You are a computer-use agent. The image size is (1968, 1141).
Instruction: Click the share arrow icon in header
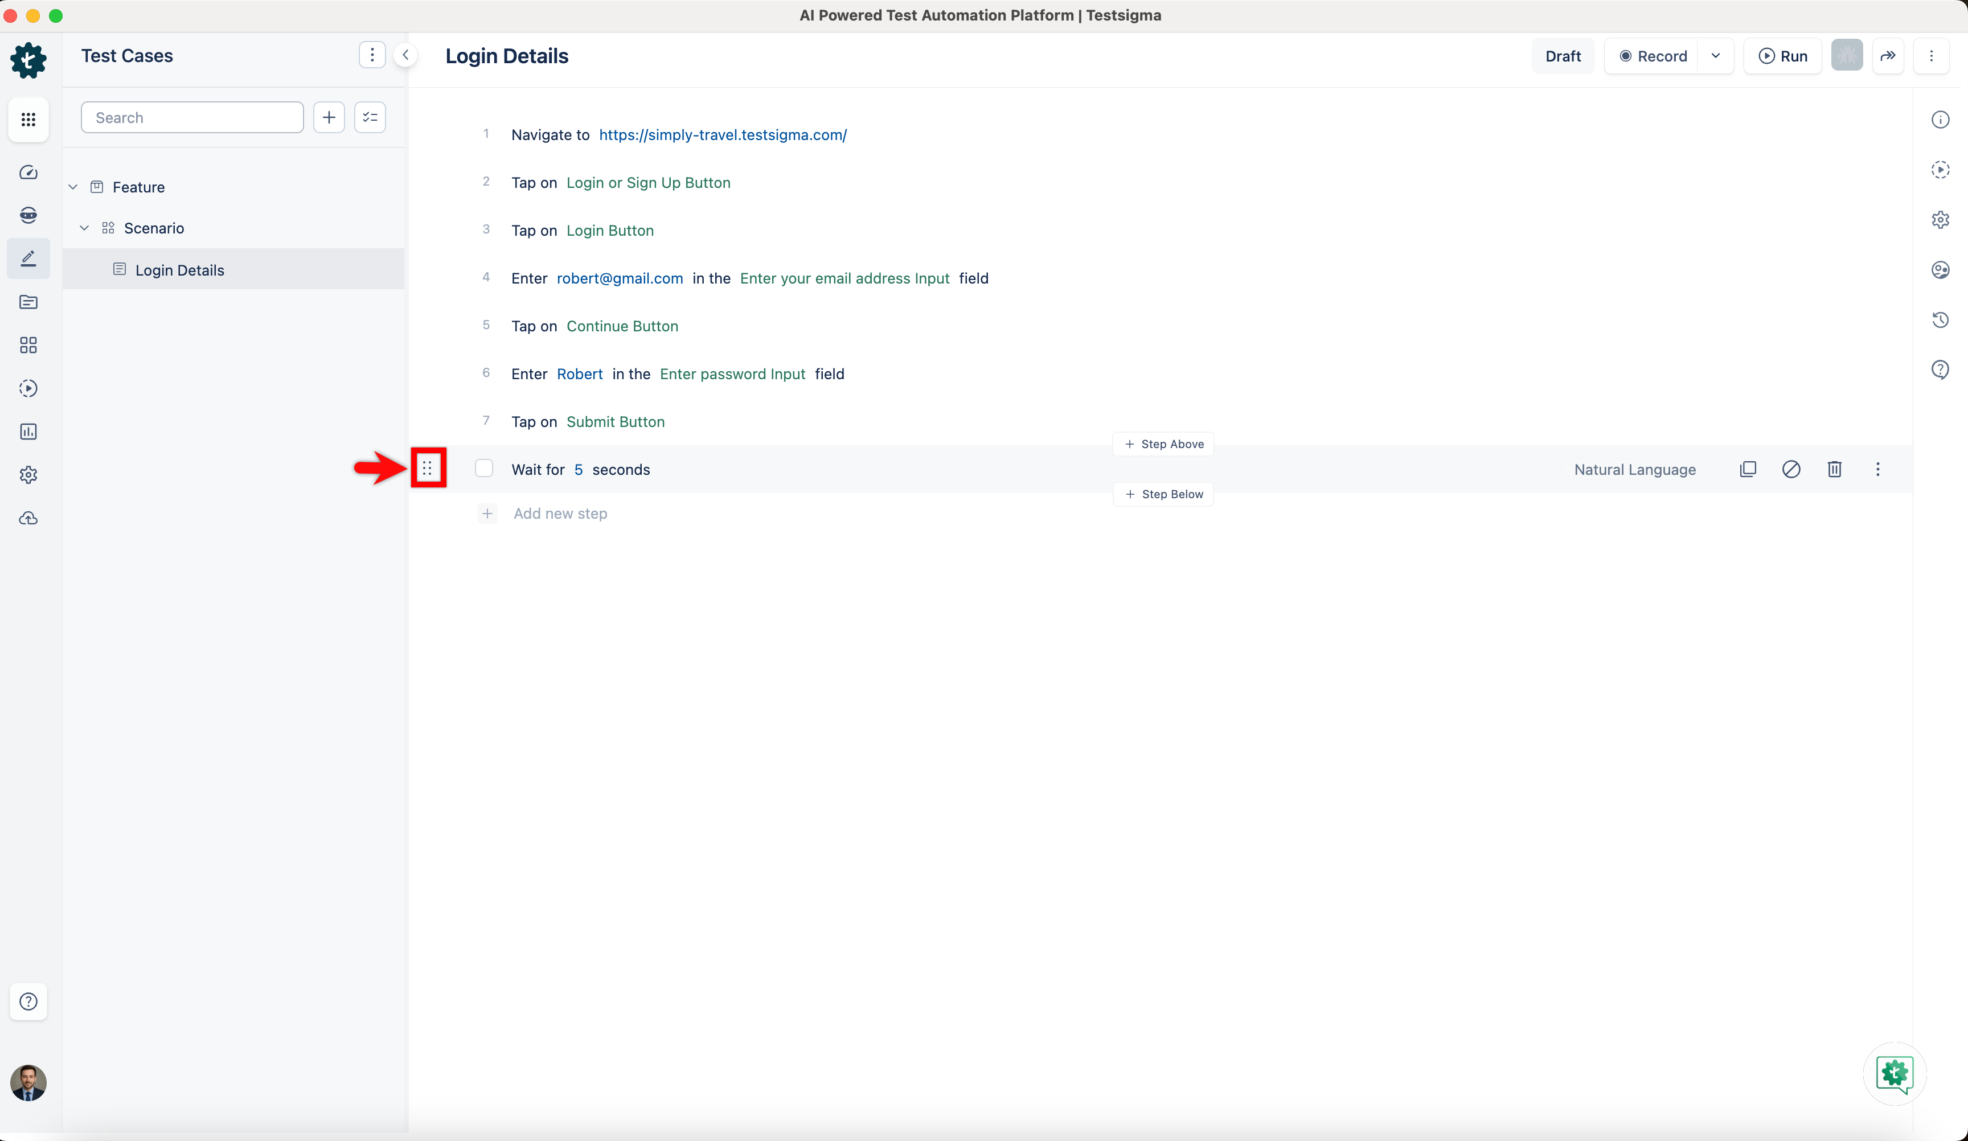(x=1888, y=55)
